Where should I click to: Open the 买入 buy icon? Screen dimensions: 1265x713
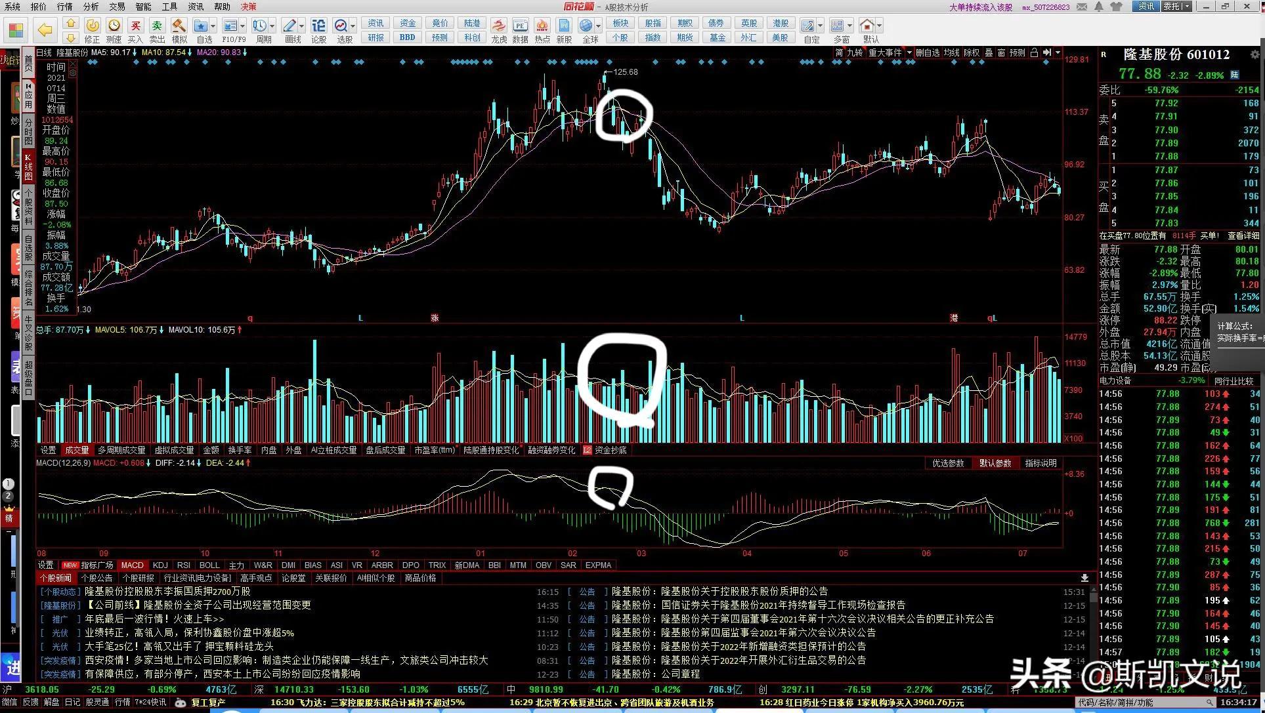135,26
